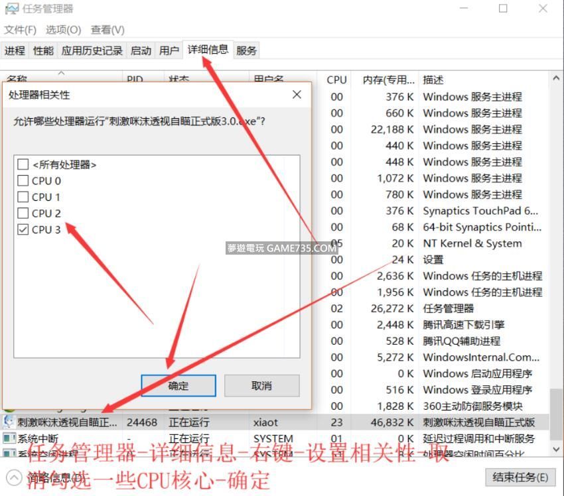Sort by the CPU column header
This screenshot has height=496, width=564.
click(x=336, y=80)
